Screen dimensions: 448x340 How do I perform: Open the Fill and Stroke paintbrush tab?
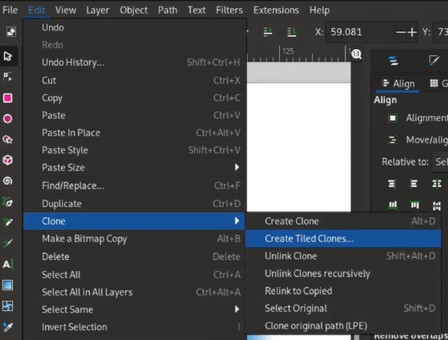(x=434, y=61)
